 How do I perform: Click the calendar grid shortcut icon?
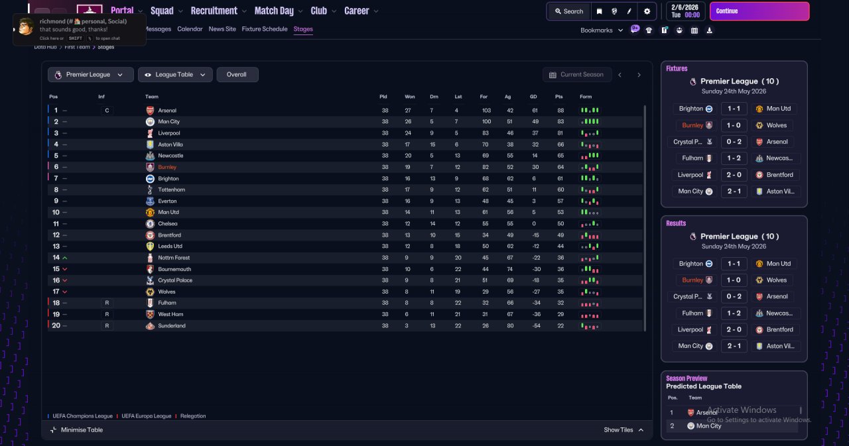coord(694,30)
